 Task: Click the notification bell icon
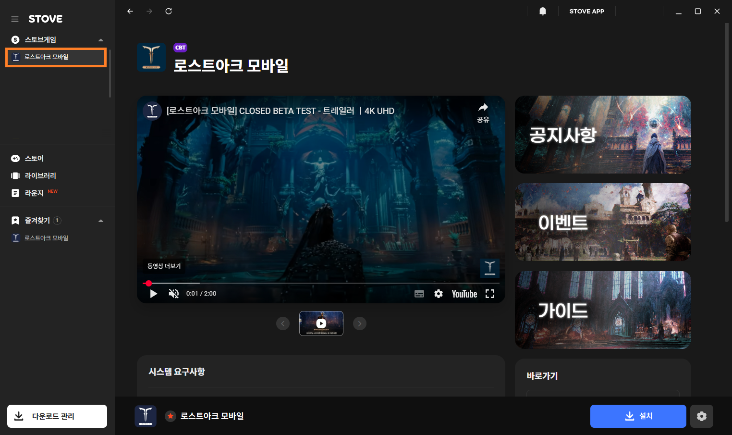(x=542, y=11)
